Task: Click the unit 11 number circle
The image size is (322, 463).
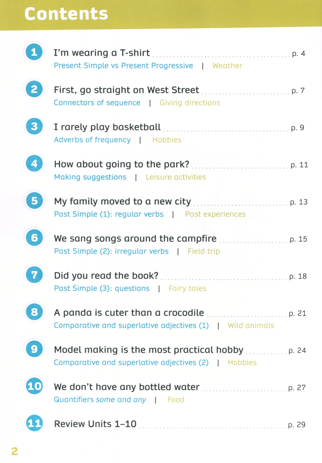Action: coord(34,424)
